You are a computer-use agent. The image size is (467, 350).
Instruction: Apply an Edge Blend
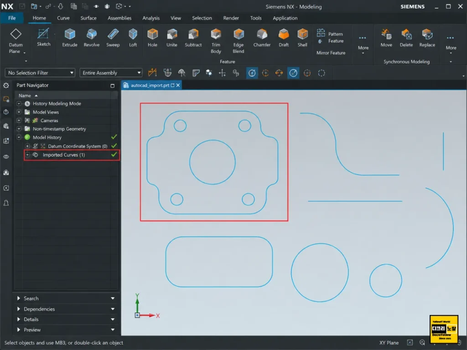pos(239,41)
